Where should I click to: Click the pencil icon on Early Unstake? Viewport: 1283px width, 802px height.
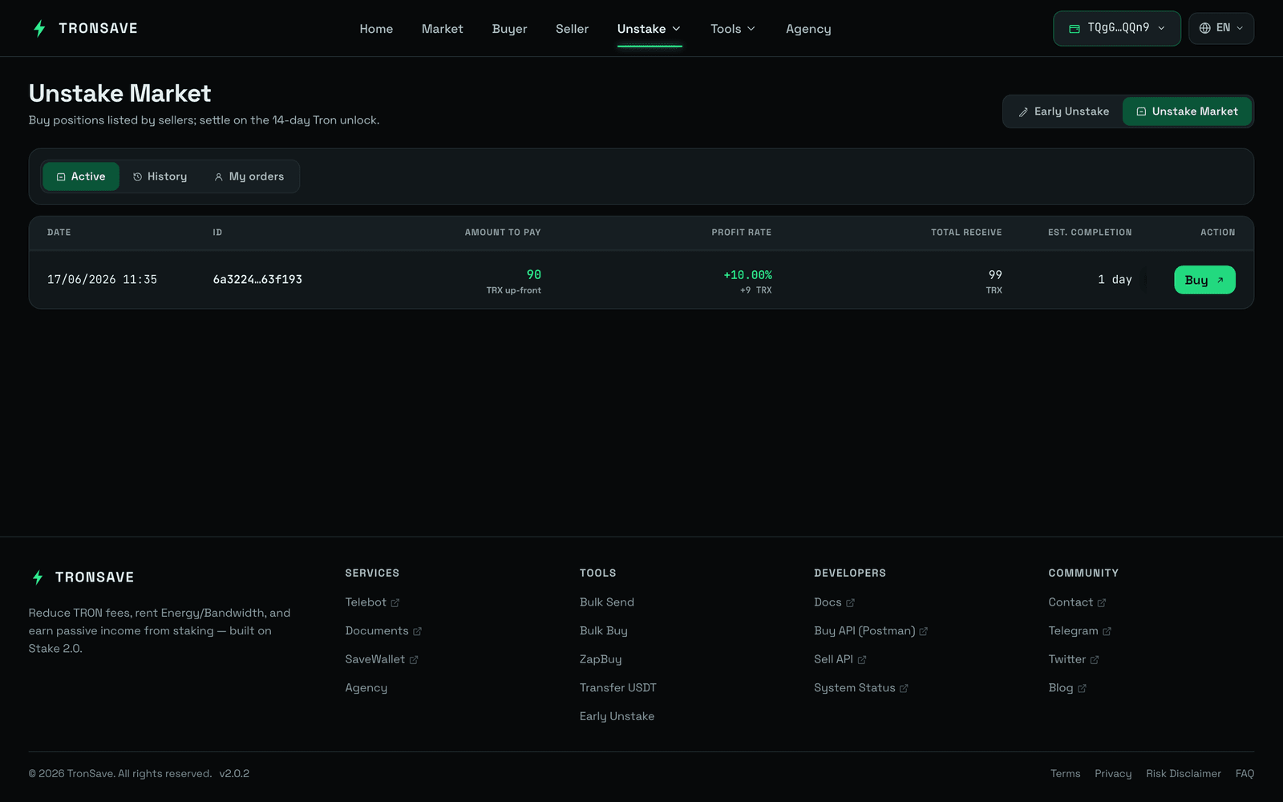pyautogui.click(x=1023, y=112)
